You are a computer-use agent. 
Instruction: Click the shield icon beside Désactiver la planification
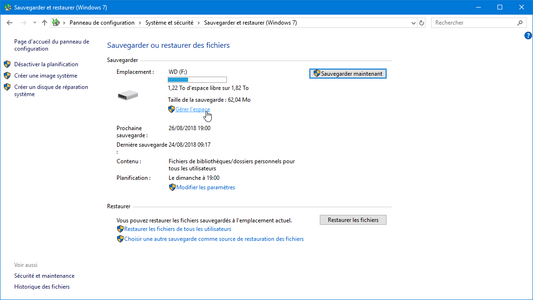pyautogui.click(x=7, y=64)
